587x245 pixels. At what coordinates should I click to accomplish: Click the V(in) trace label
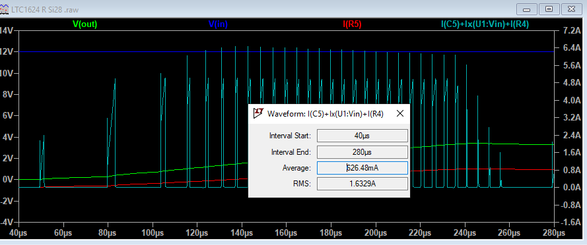(218, 24)
